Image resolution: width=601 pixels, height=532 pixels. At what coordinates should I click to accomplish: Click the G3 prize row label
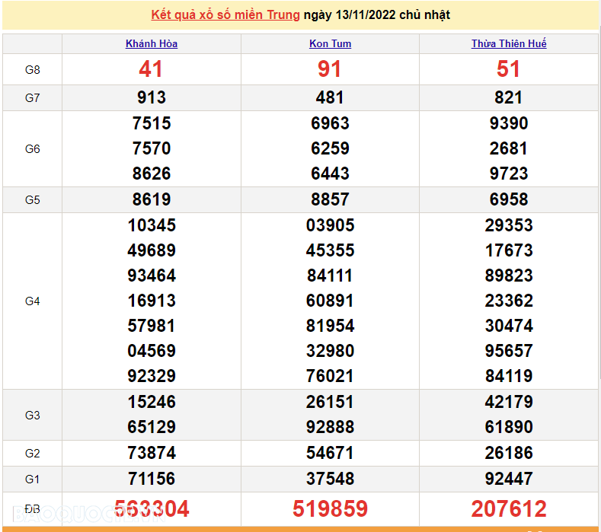point(32,415)
